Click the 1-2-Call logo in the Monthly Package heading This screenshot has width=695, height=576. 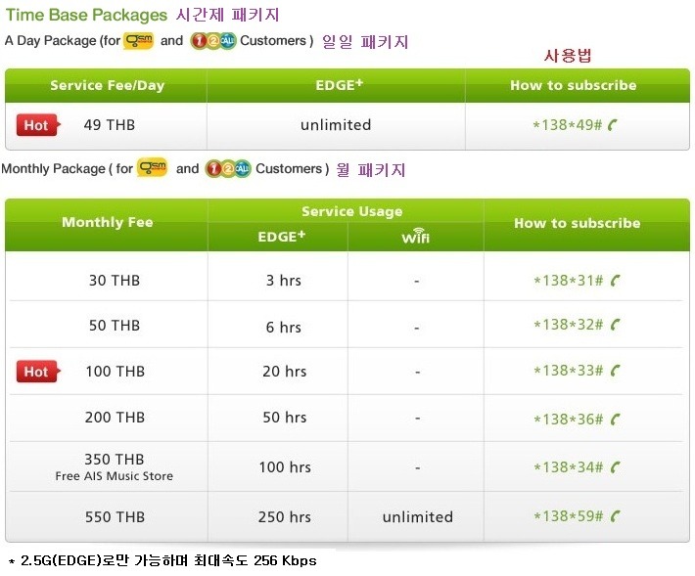click(x=228, y=168)
